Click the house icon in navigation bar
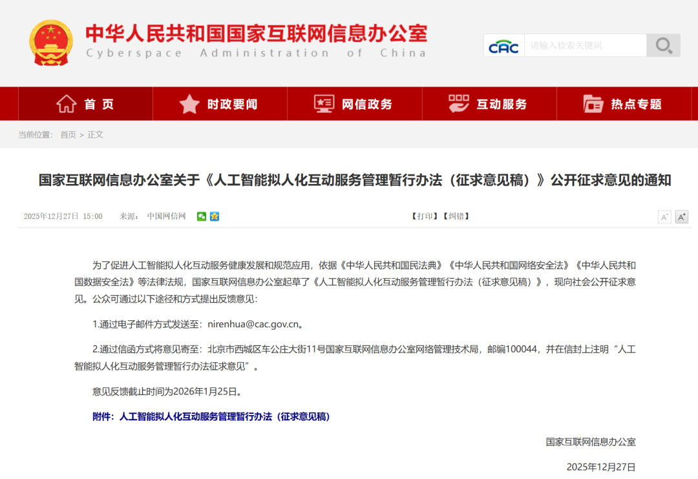 tap(67, 104)
